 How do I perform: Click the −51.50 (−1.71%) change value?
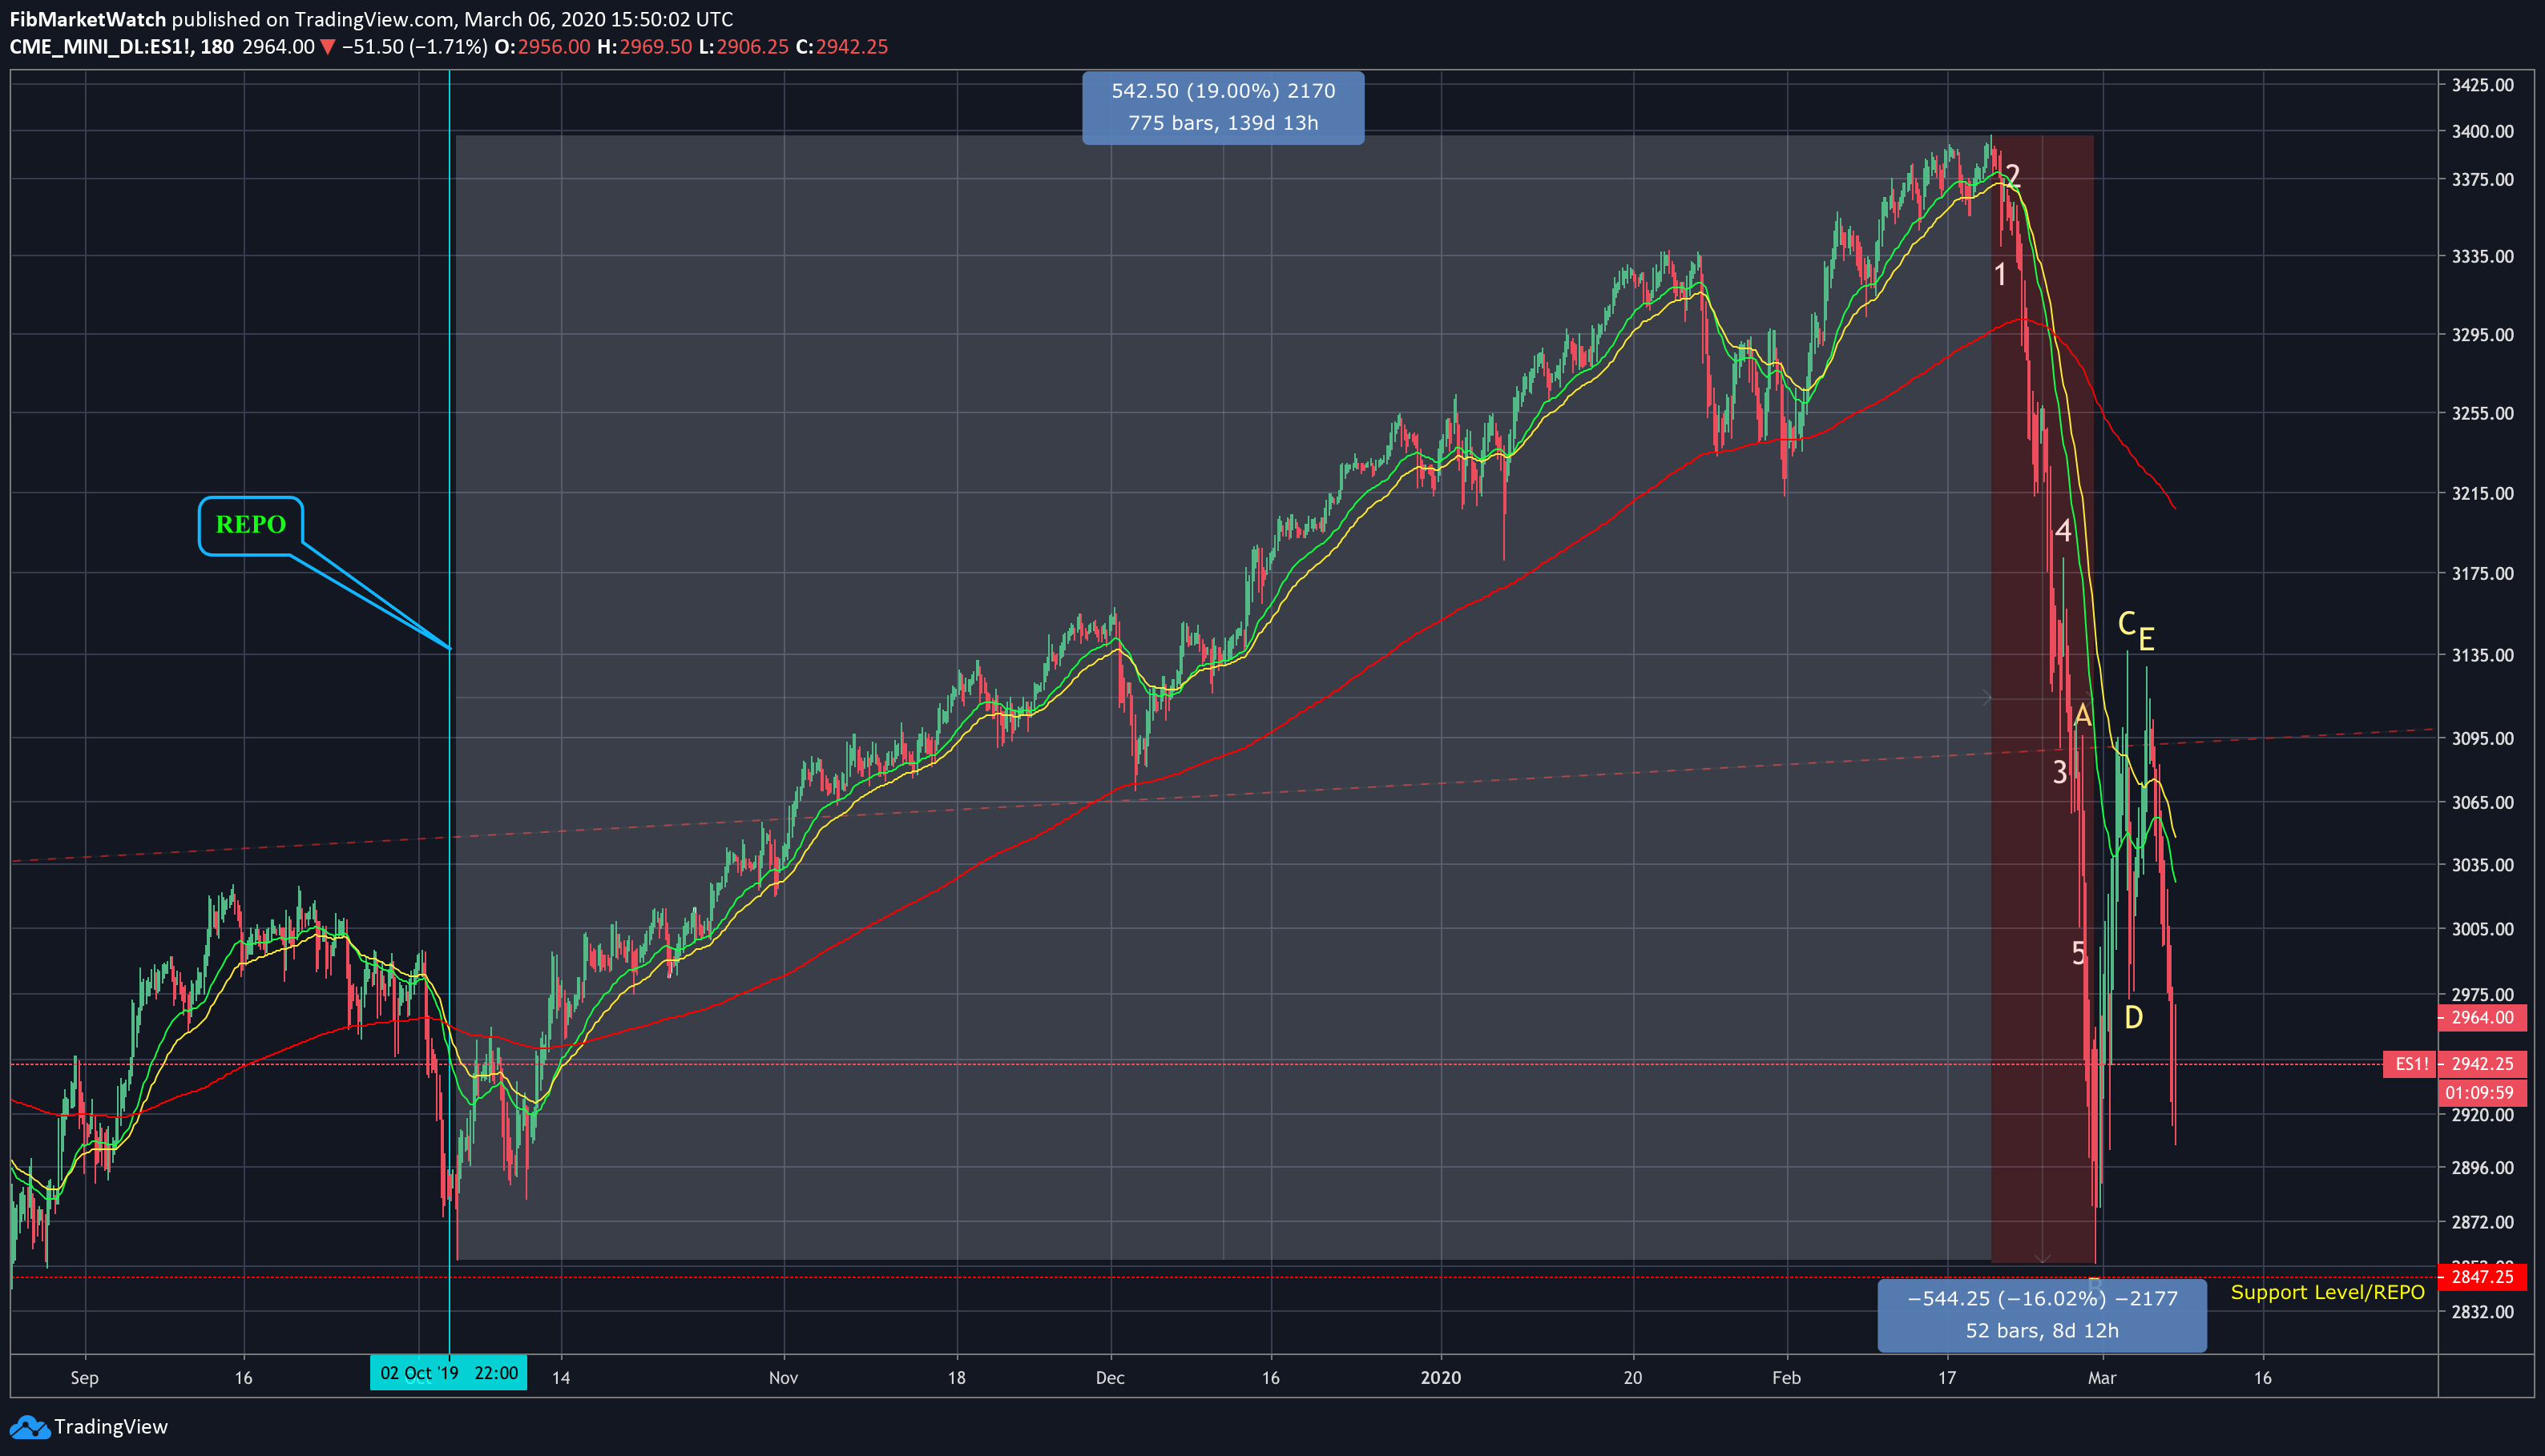(x=415, y=47)
